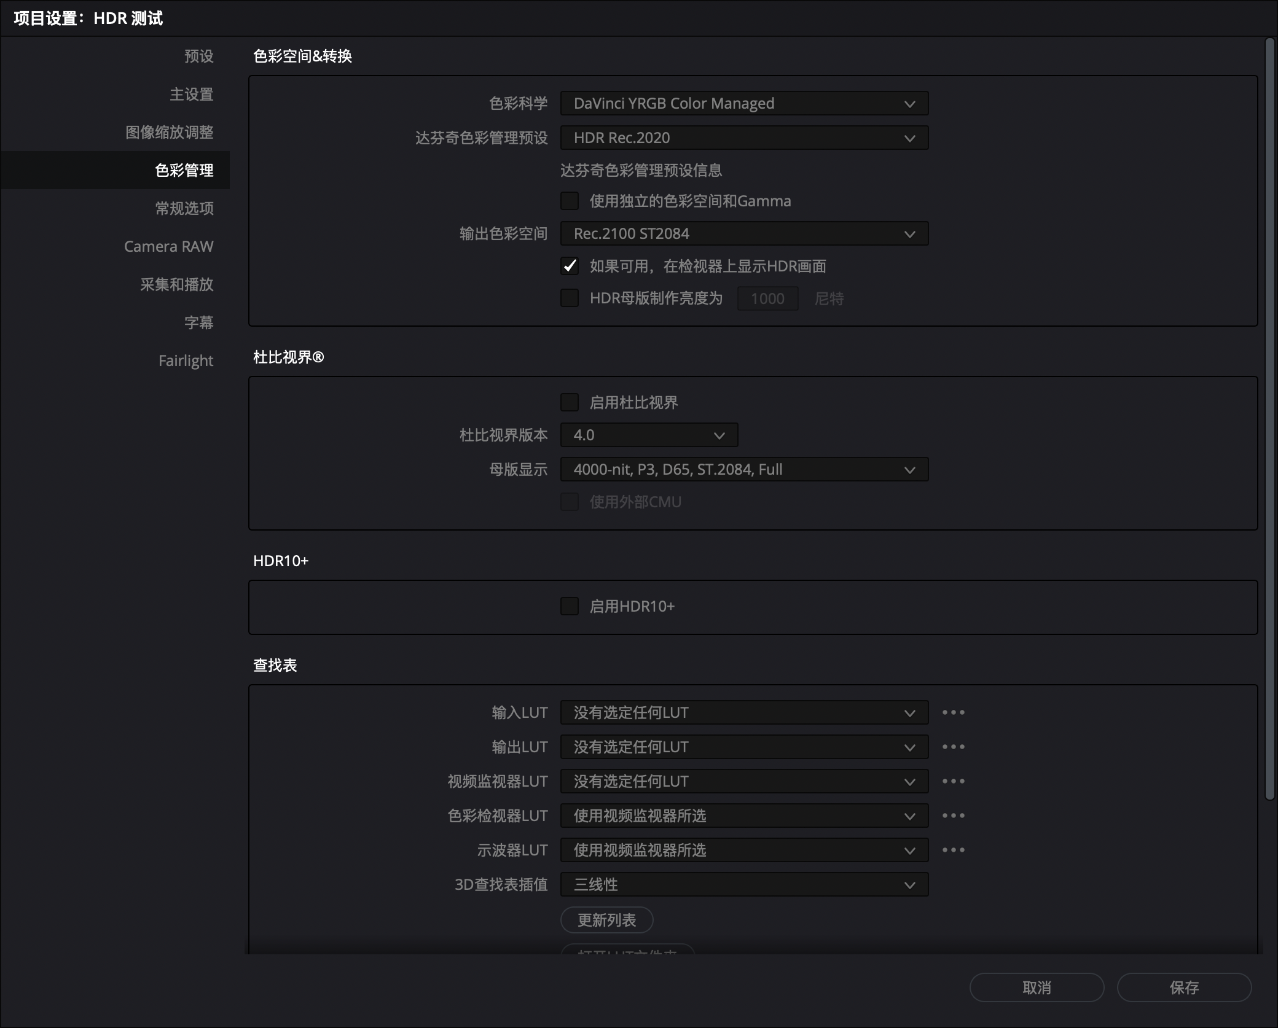1278x1028 pixels.
Task: Open the 色彩科学 dropdown
Action: [743, 103]
